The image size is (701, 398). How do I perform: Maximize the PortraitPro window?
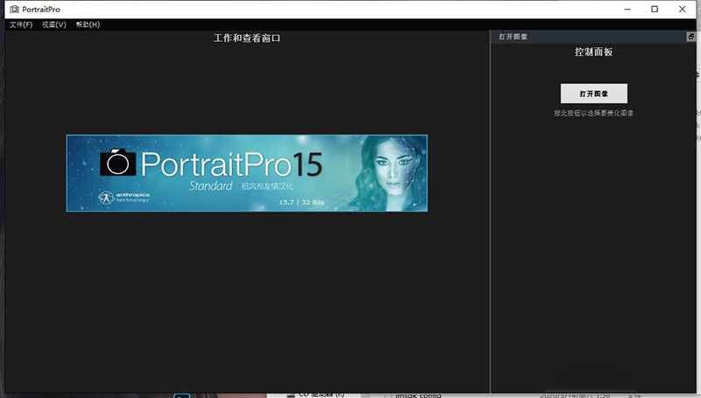point(655,9)
